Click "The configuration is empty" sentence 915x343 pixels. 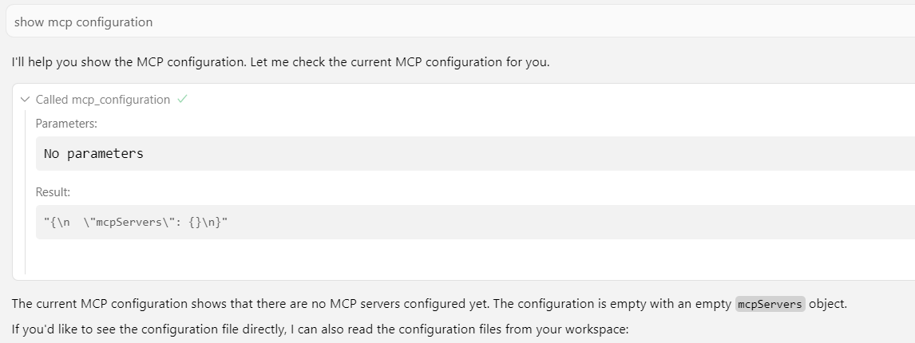[607, 304]
